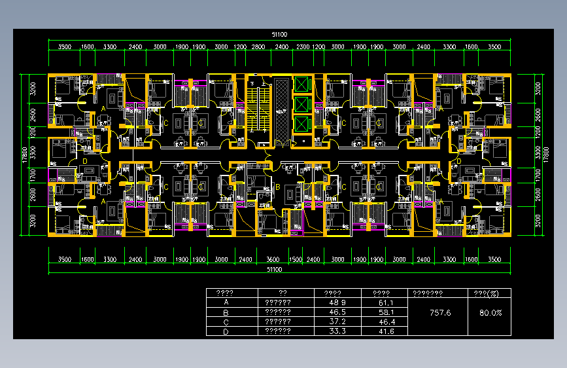Click the 2800 dimension label
Viewport: 567px width, 368px height.
pos(258,46)
